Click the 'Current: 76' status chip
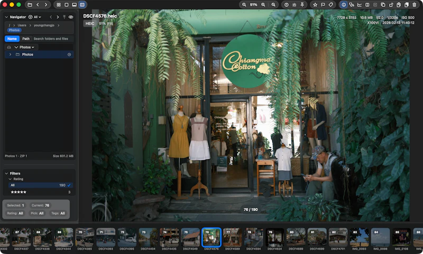This screenshot has width=423, height=254. [41, 205]
